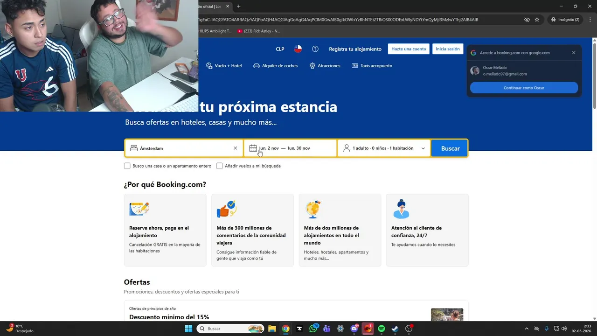Click the Vuelo + Hotel icon
The height and width of the screenshot is (336, 597).
(209, 66)
